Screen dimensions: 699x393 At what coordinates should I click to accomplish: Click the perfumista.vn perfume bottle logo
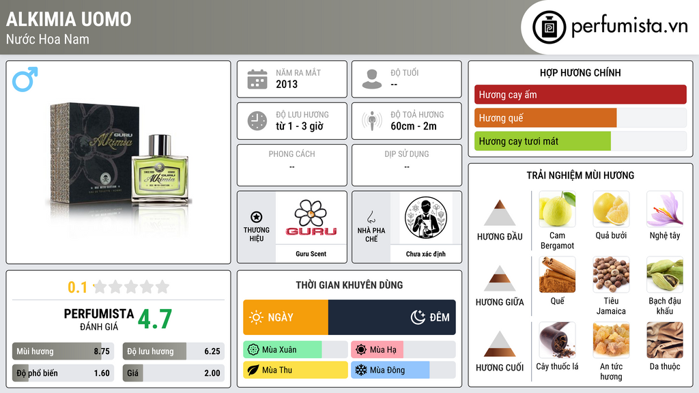coord(549,27)
